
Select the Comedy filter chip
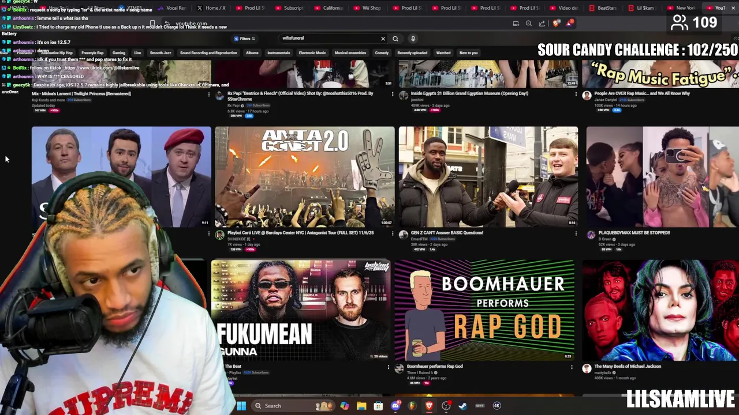pos(382,53)
